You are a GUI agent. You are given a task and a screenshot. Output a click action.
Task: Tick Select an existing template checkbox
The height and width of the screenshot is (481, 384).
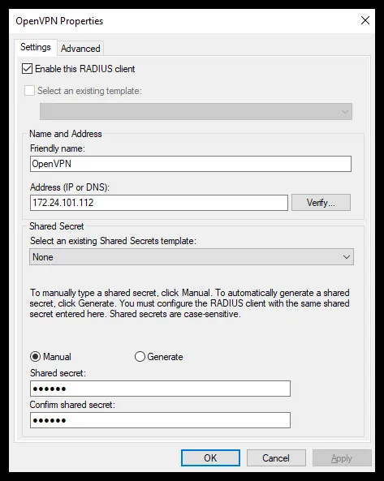tap(29, 91)
